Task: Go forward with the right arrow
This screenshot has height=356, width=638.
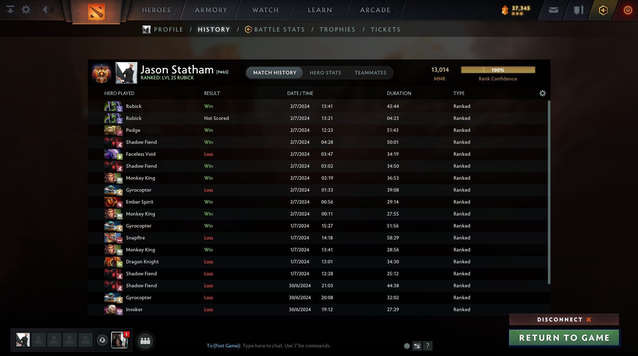Action: point(53,9)
